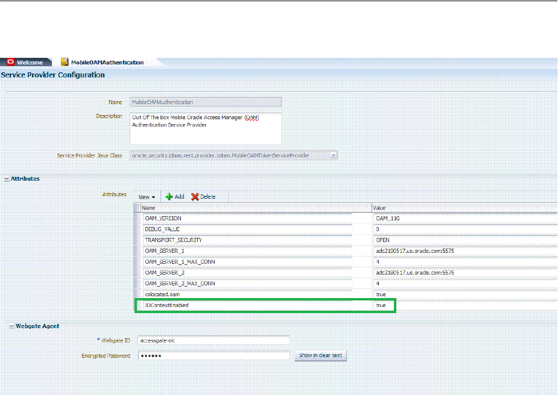Click the Name field MobileOAMAuthentication

206,102
